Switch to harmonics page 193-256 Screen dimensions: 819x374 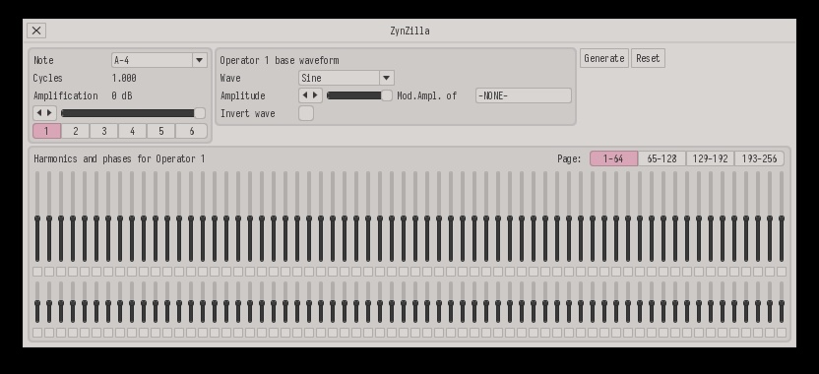[759, 158]
